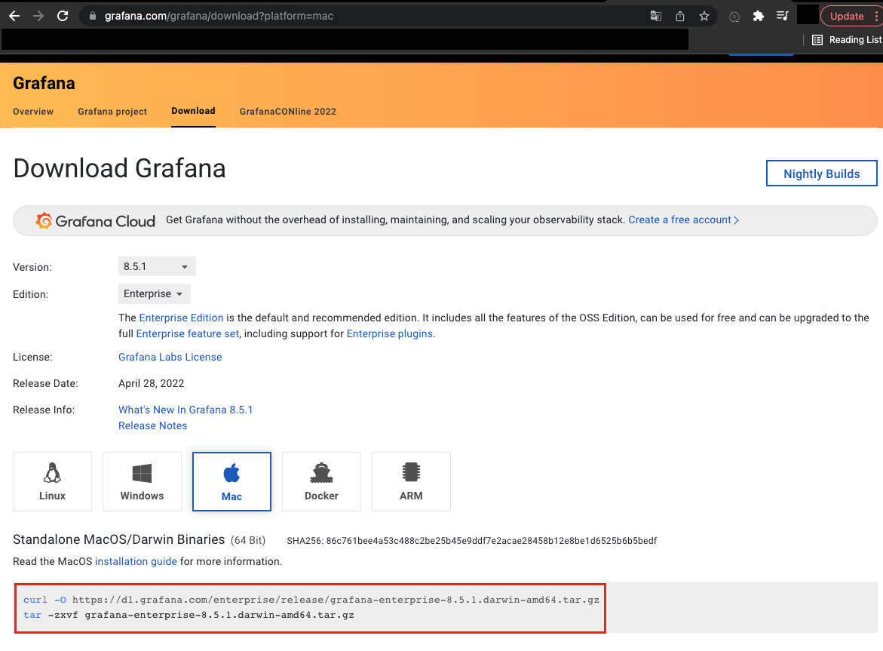Click the Nightly Builds button

click(822, 173)
